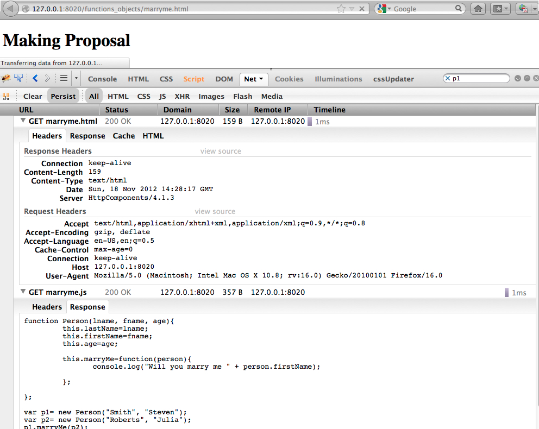
Task: Clear the Firebug search box text
Action: [x=448, y=79]
